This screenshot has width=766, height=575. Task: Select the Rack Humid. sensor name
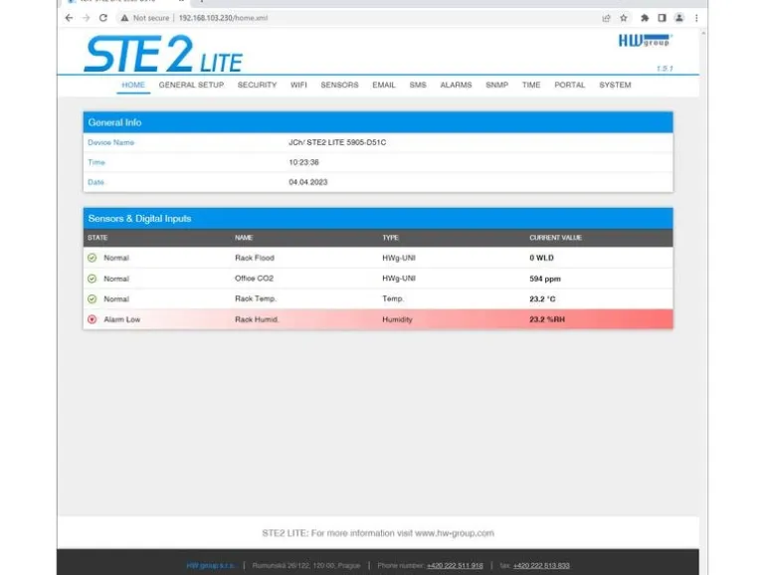[x=257, y=319]
